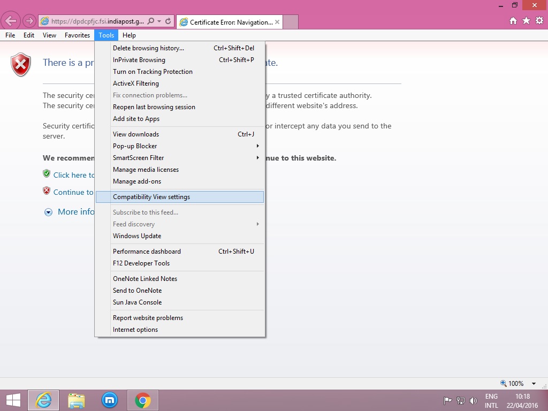The height and width of the screenshot is (411, 548).
Task: Open File Explorer from the taskbar
Action: (x=77, y=400)
